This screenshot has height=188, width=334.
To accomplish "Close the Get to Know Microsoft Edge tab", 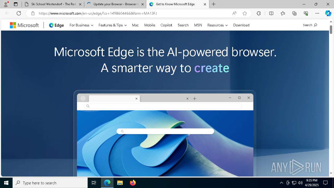I will point(205,4).
